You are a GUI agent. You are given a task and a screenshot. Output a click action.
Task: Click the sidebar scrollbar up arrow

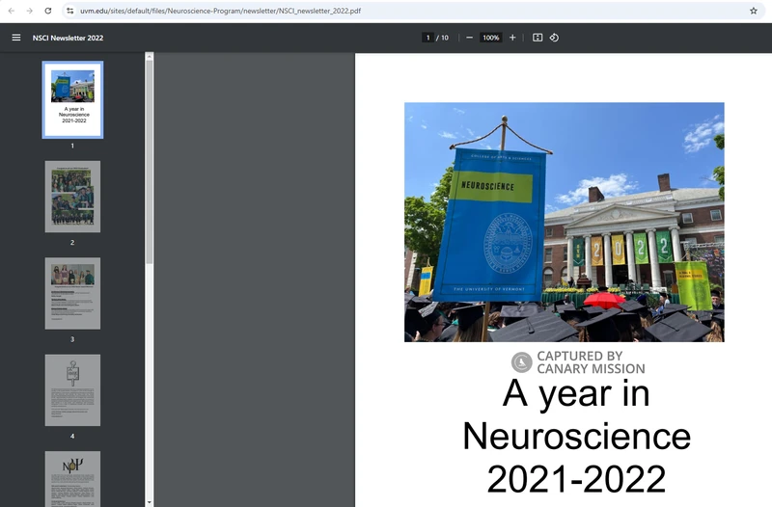[x=150, y=57]
